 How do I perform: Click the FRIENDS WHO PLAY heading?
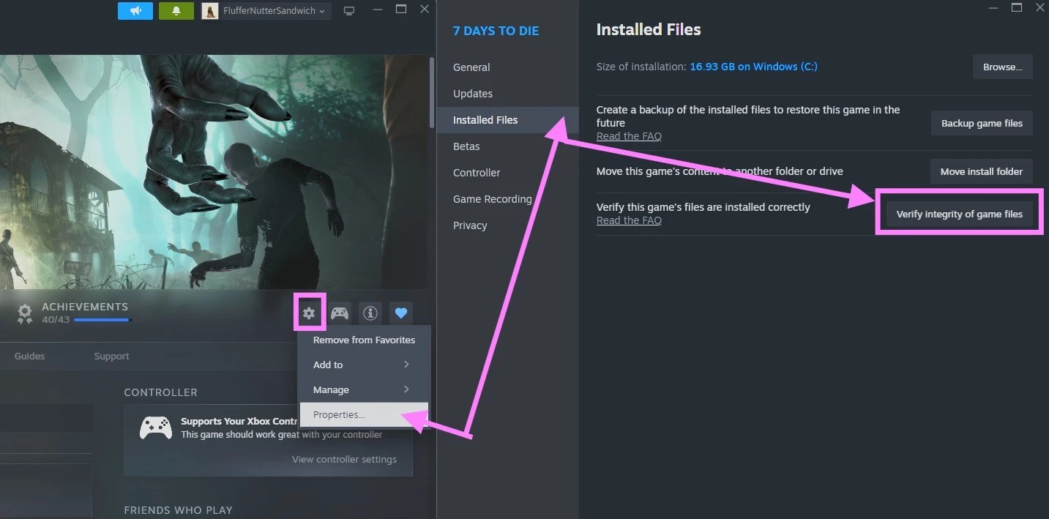[x=178, y=510]
